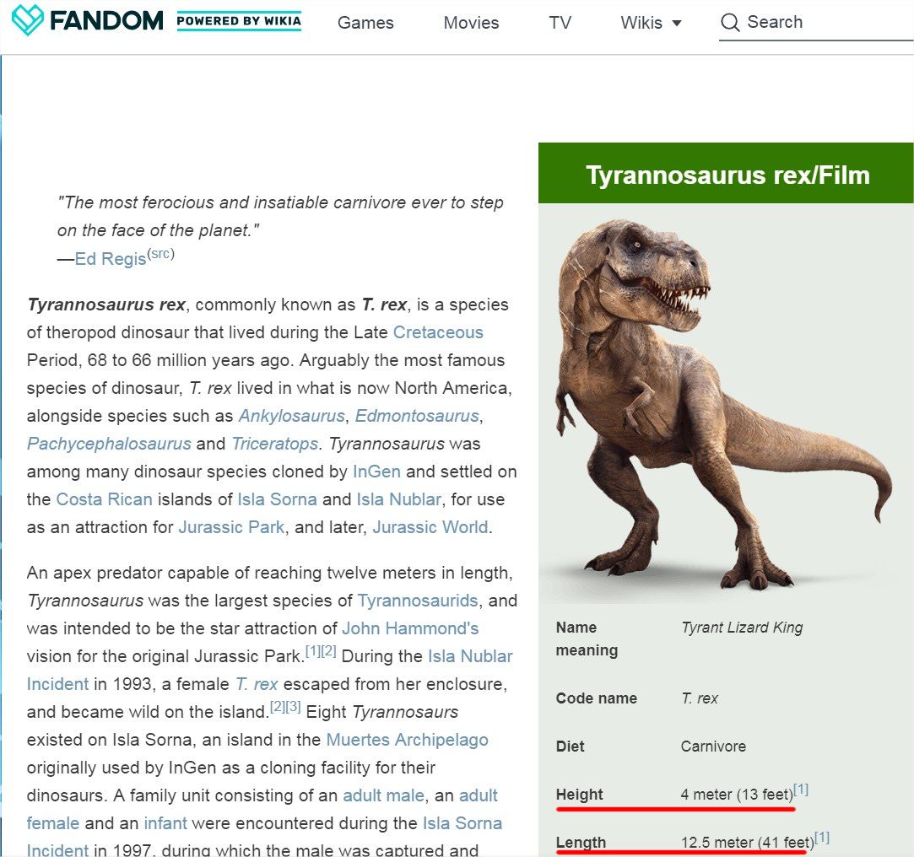Viewport: 914px width, 857px height.
Task: Click the InGen link
Action: coord(376,472)
